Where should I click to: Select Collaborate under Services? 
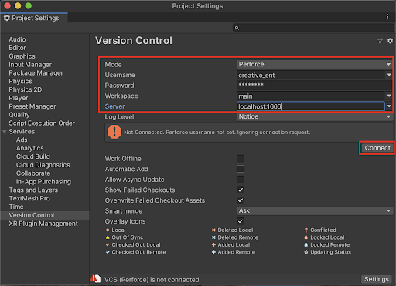click(33, 173)
